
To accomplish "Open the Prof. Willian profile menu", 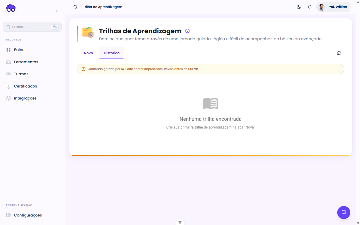I will coord(333,7).
